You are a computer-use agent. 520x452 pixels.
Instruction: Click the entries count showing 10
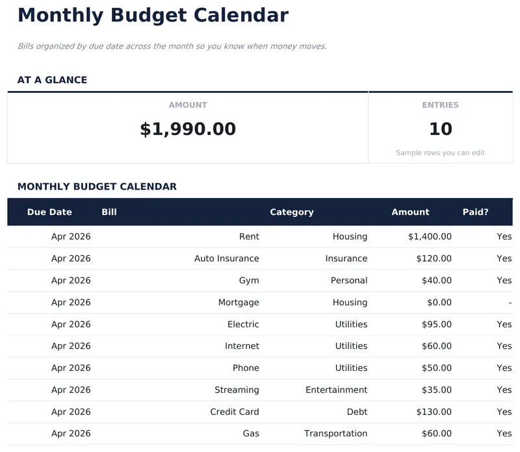pos(441,129)
